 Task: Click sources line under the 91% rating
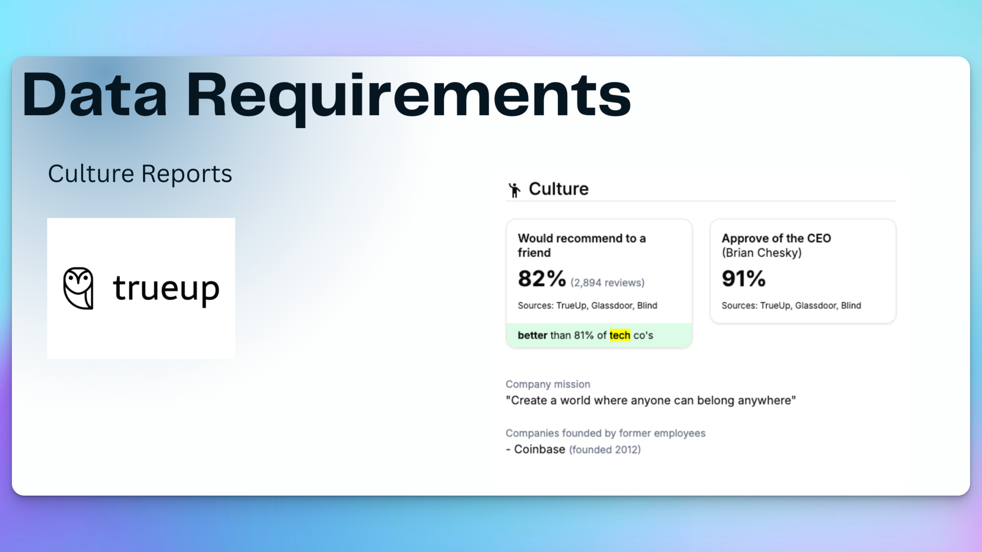791,305
